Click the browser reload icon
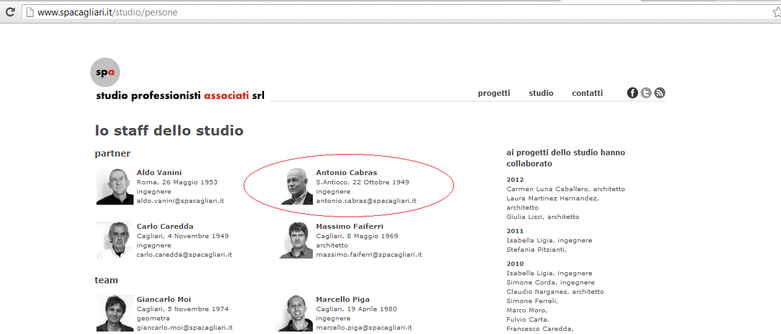Viewport: 781px width, 334px height. point(10,12)
